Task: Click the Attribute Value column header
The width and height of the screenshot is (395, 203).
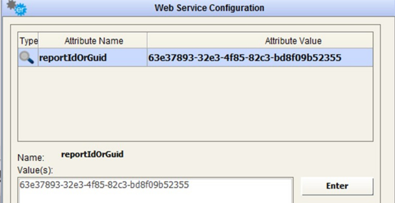Action: (x=293, y=41)
